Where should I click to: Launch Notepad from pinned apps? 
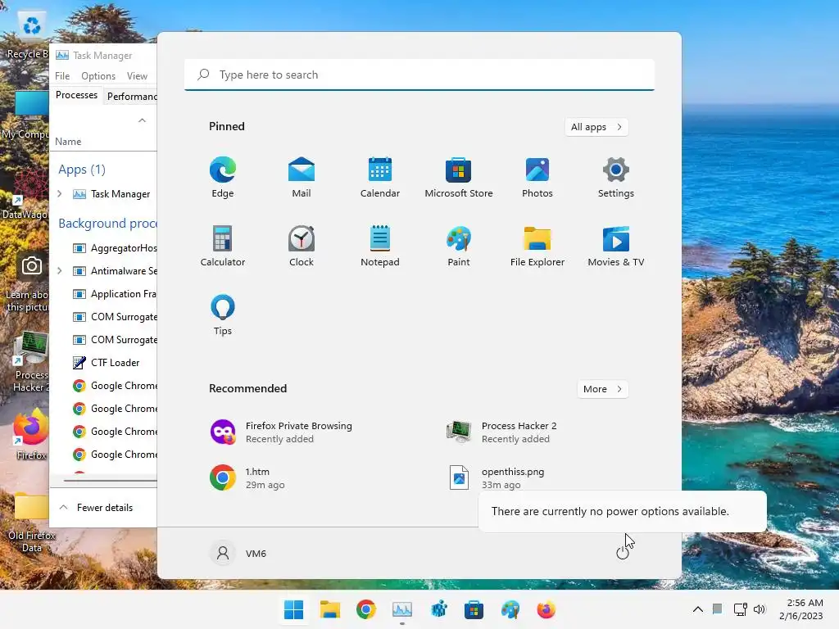(380, 246)
